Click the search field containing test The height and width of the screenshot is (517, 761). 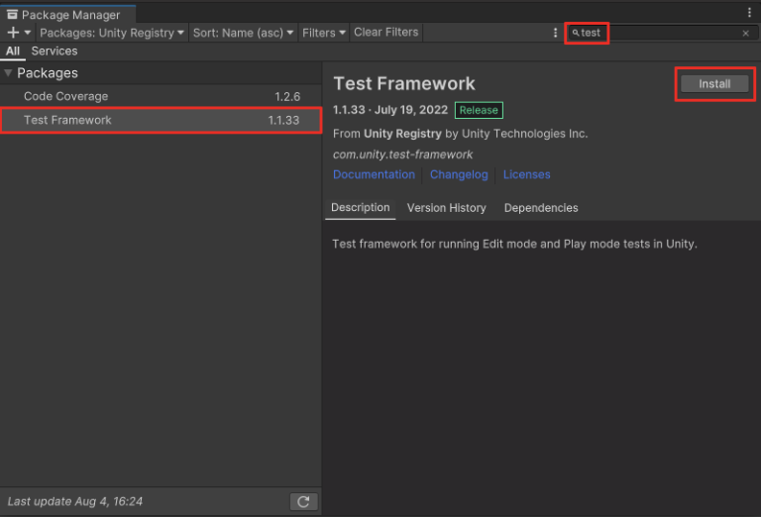tap(663, 33)
